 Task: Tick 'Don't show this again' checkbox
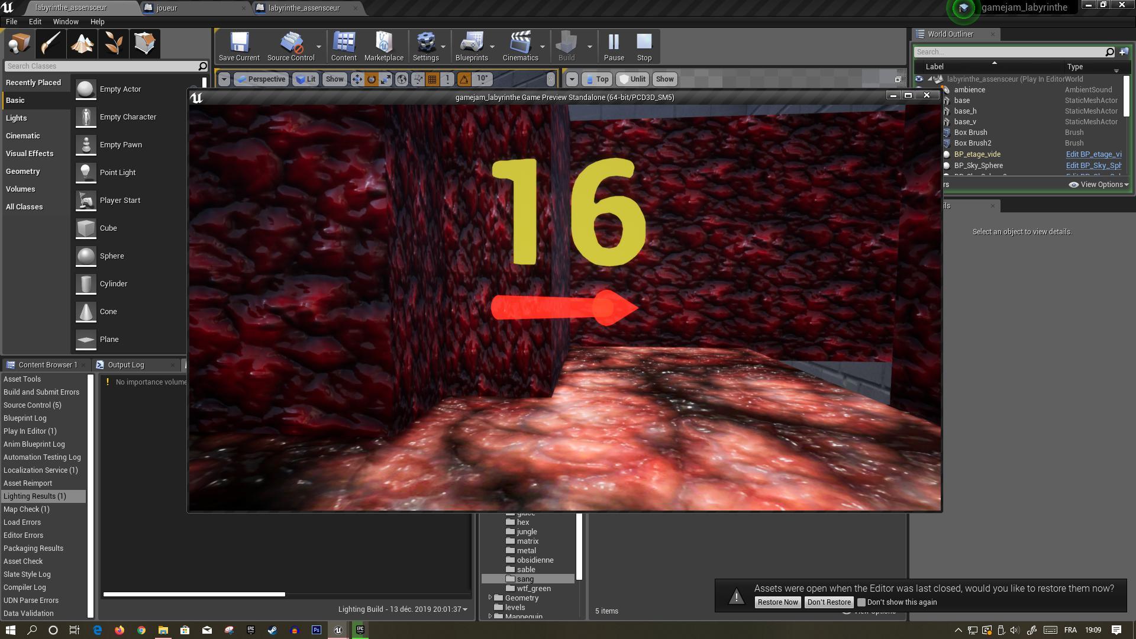861,602
